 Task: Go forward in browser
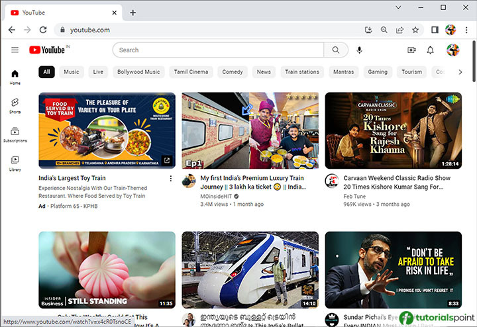(27, 30)
